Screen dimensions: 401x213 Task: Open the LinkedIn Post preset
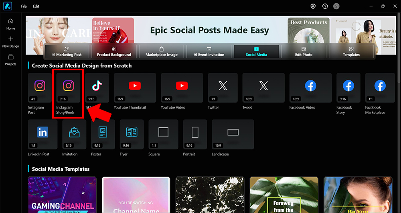(x=43, y=134)
